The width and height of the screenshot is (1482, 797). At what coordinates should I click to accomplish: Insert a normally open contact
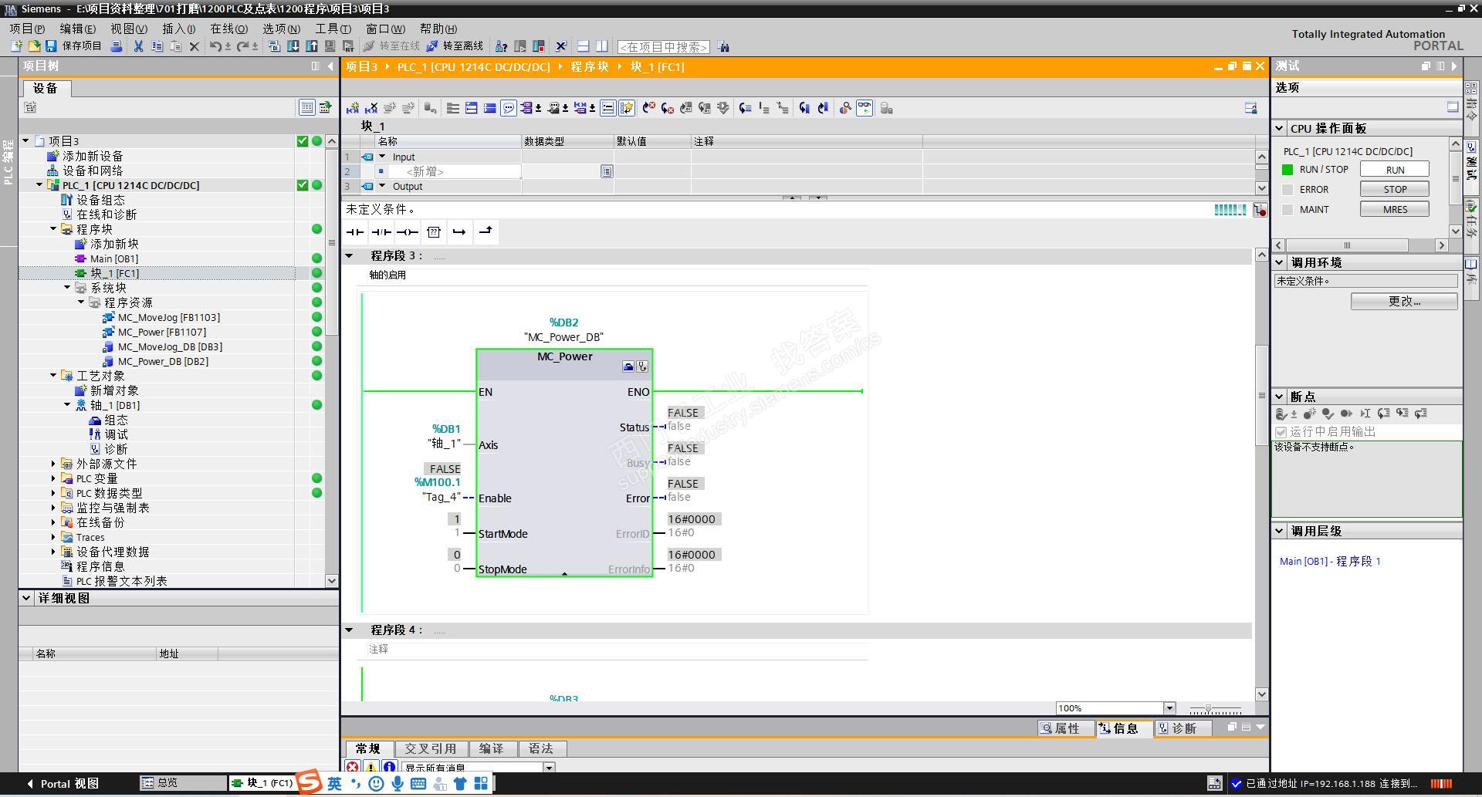(x=355, y=232)
